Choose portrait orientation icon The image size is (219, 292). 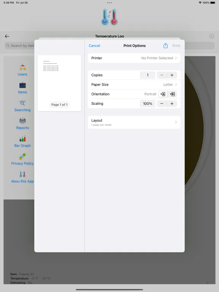[163, 94]
